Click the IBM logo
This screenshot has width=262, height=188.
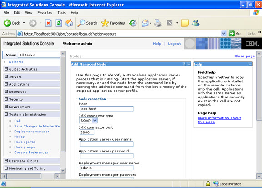pyautogui.click(x=252, y=44)
